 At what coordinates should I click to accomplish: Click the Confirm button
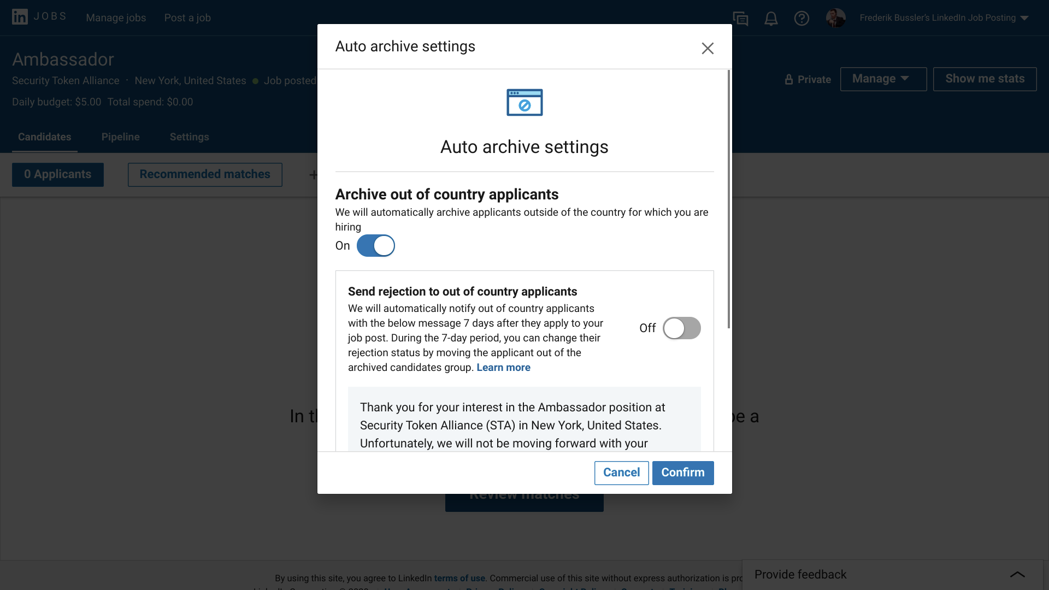[683, 473]
